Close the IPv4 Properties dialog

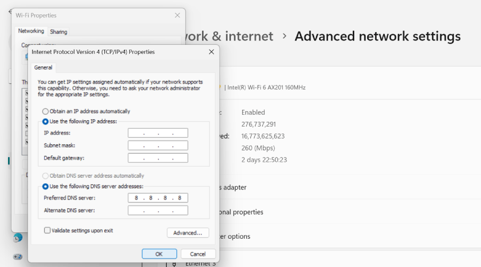(211, 52)
